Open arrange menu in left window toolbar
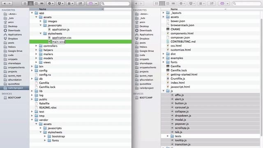The width and height of the screenshot is (263, 148). pyautogui.click(x=70, y=3)
